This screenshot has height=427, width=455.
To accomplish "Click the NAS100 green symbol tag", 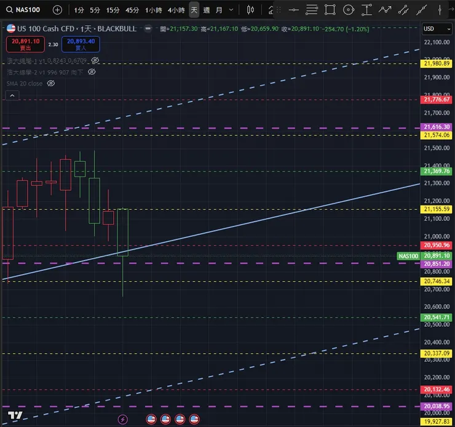I will click(408, 256).
